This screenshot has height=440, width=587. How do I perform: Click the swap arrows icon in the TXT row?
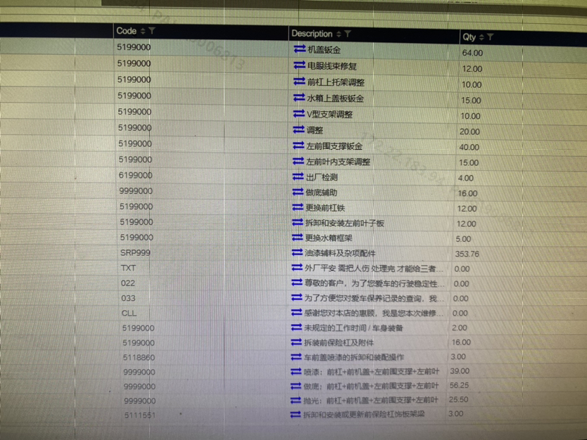(297, 267)
